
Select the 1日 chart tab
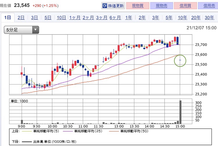[x=8, y=18]
